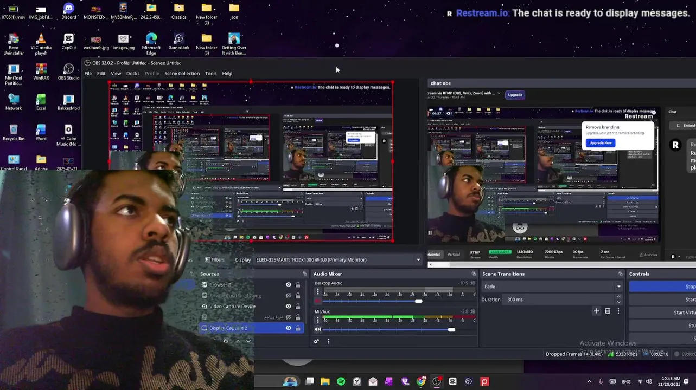Screen dimensions: 696x390
Task: Open the View menu in OBS
Action: point(116,74)
